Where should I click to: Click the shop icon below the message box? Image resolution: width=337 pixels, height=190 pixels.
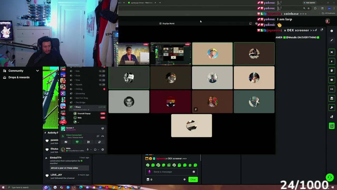[x=148, y=179]
